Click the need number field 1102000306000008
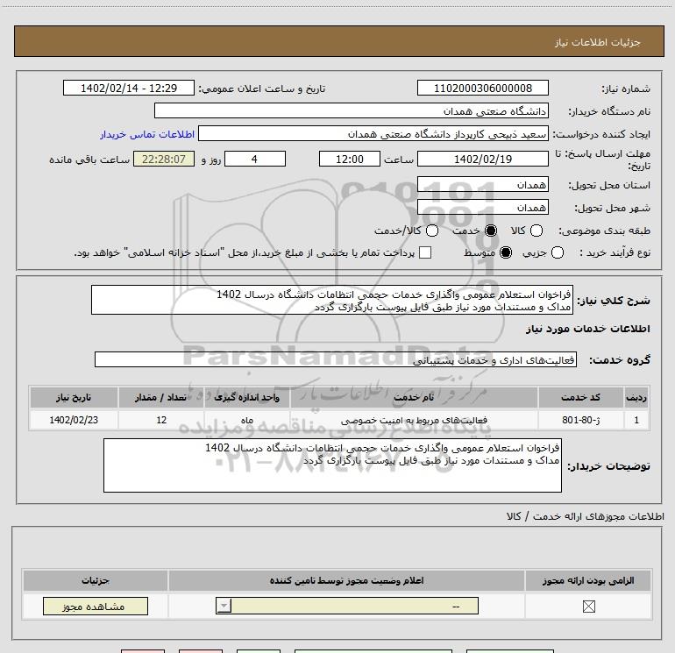This screenshot has width=675, height=653. tap(482, 89)
